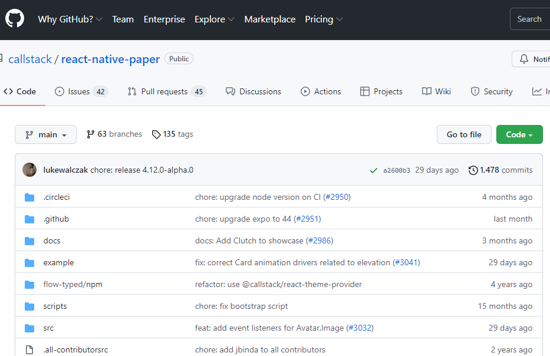Open pull request #2986 link
This screenshot has width=550, height=356.
click(320, 240)
